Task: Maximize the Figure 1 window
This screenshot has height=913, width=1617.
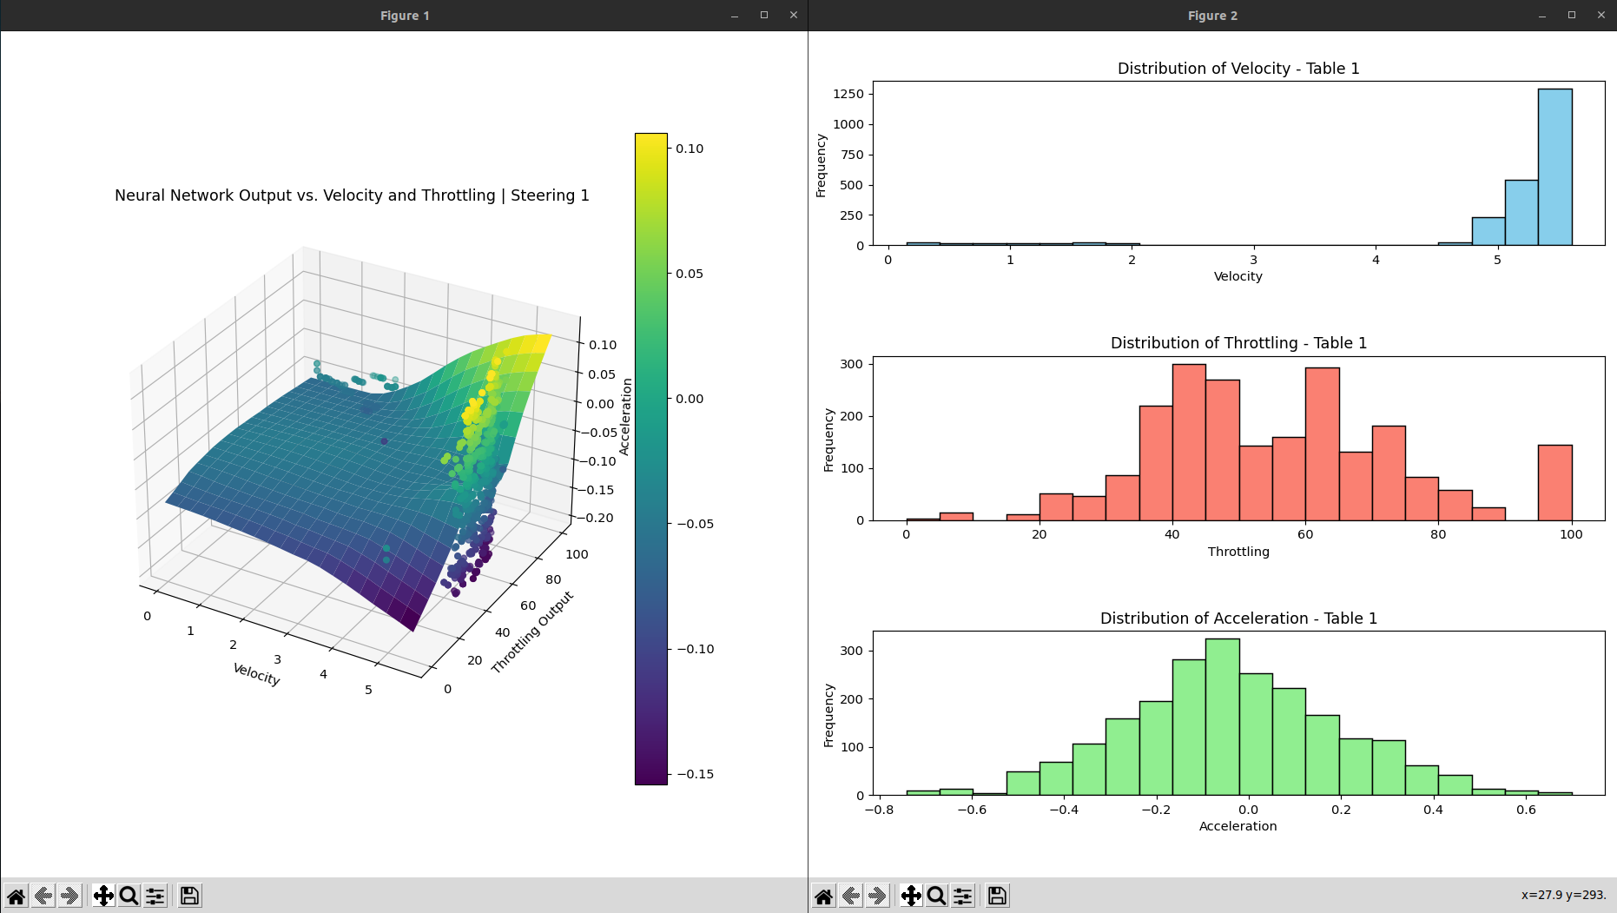Action: pyautogui.click(x=764, y=16)
